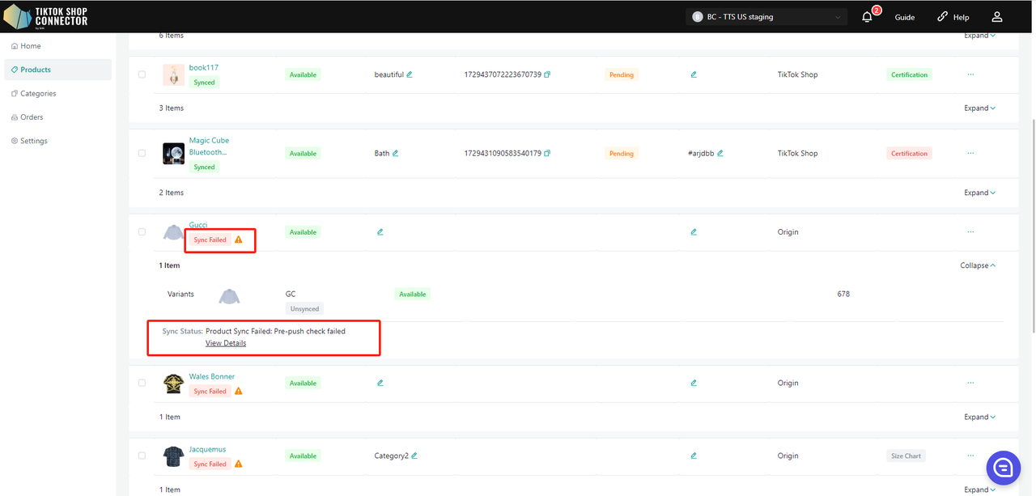
Task: Click the Wales Bonner pencil before 'Origin'
Action: (x=694, y=383)
